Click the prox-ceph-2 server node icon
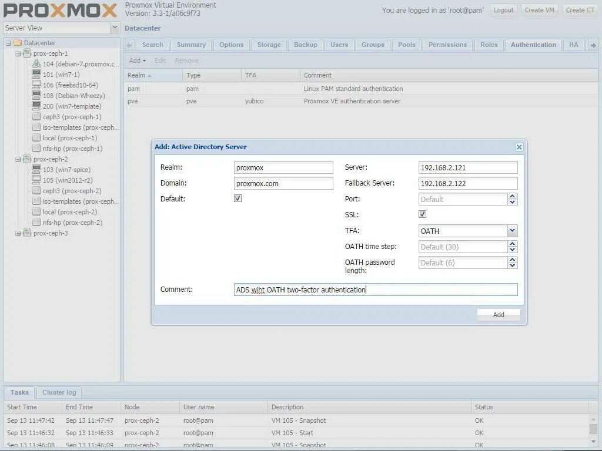 27,159
